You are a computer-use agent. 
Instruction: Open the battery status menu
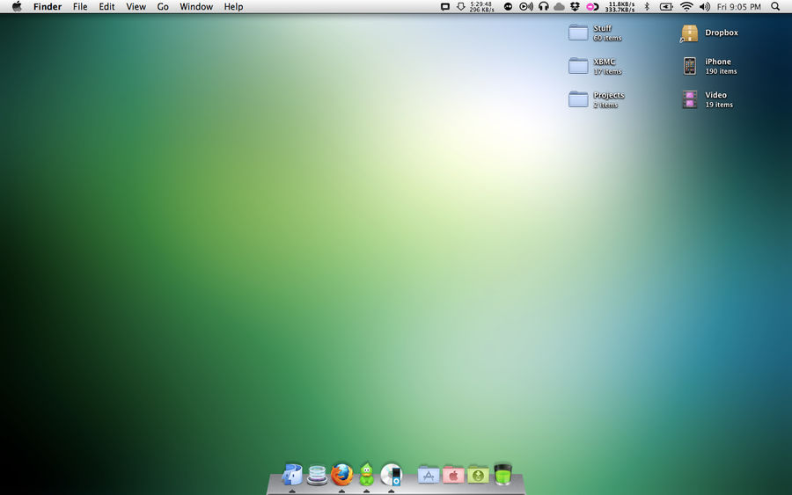click(x=666, y=6)
